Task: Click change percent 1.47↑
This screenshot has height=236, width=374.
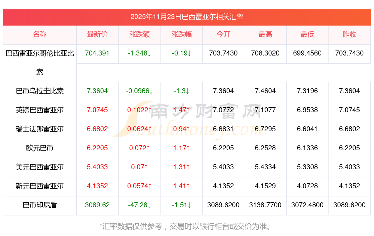Action: [x=181, y=110]
